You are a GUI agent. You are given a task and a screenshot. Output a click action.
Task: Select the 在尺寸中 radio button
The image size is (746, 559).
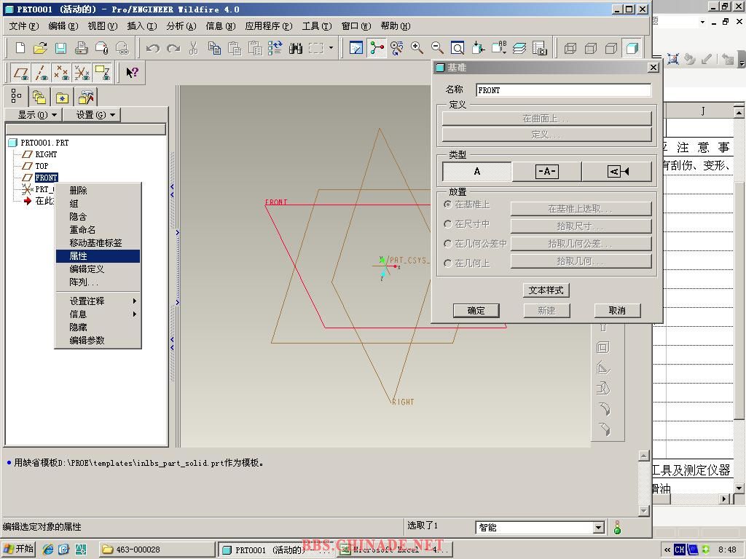[448, 224]
